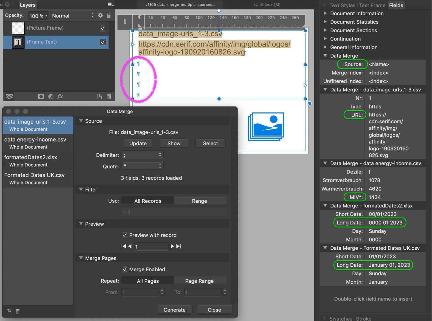Viewport: 432px width, 321px height.
Task: Hide the Picture Frame layer
Action: click(x=103, y=28)
